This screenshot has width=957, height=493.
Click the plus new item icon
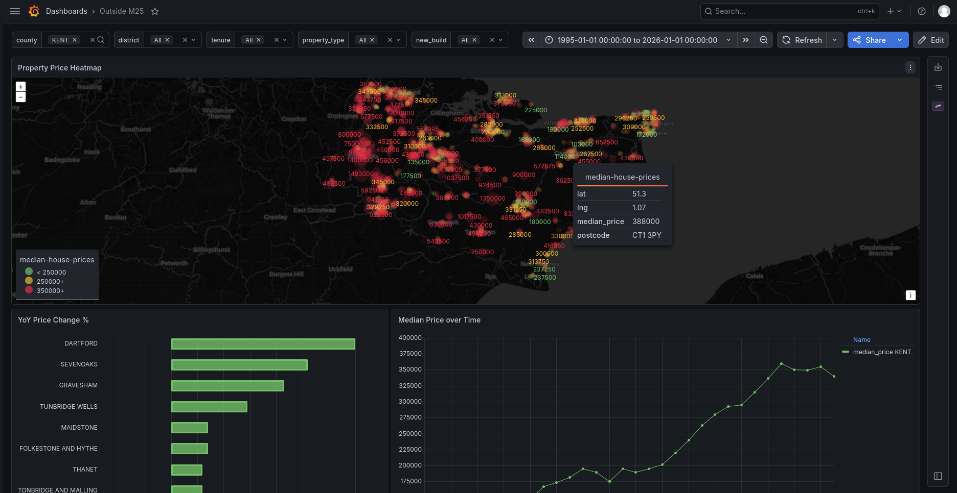(x=891, y=11)
